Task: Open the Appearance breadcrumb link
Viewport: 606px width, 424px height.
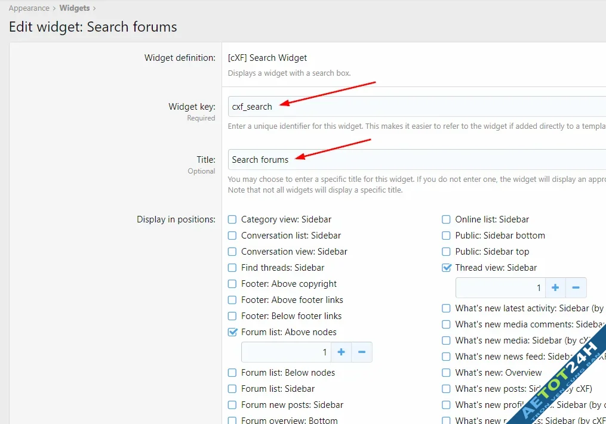Action: tap(29, 8)
